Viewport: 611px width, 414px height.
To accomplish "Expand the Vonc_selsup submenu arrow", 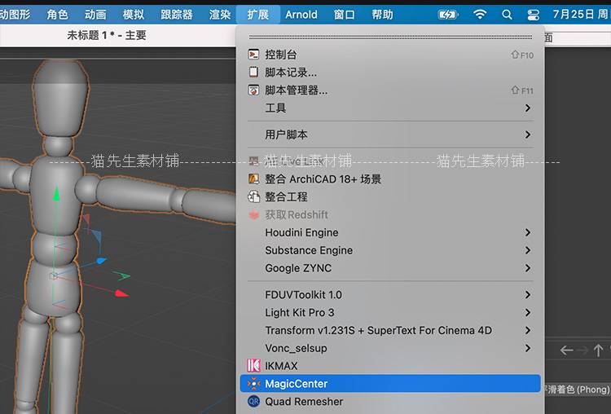I will click(x=528, y=348).
